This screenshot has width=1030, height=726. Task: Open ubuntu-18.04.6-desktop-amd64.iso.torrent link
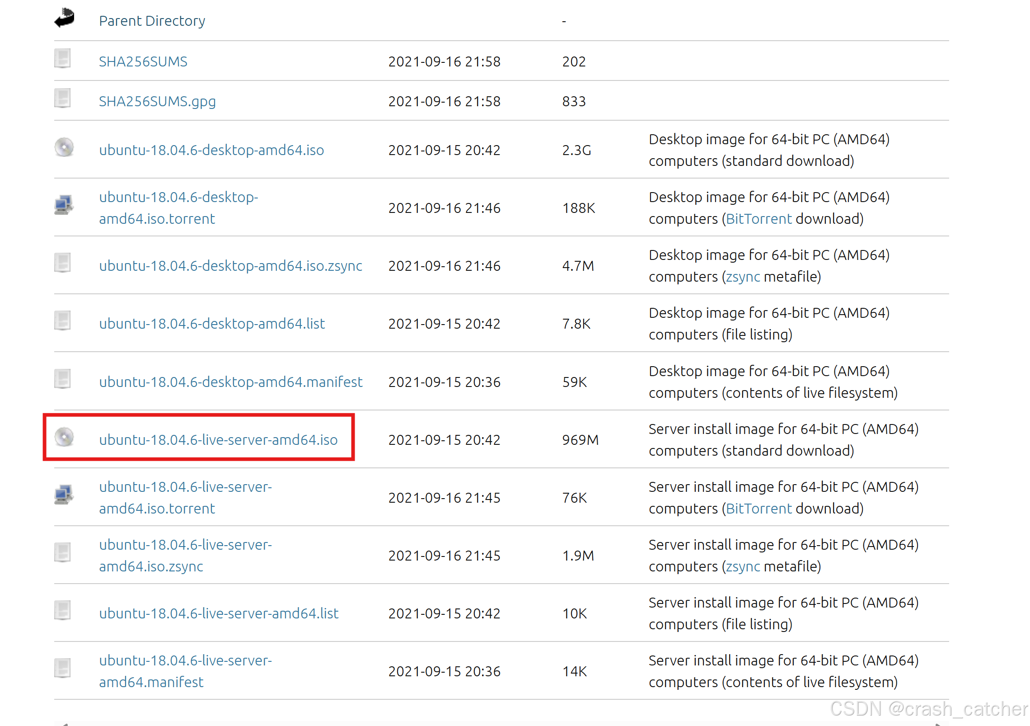[x=178, y=208]
